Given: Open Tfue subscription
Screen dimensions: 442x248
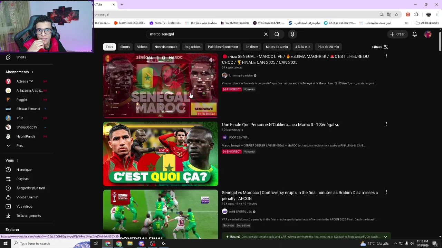Looking at the screenshot, I should (26, 118).
